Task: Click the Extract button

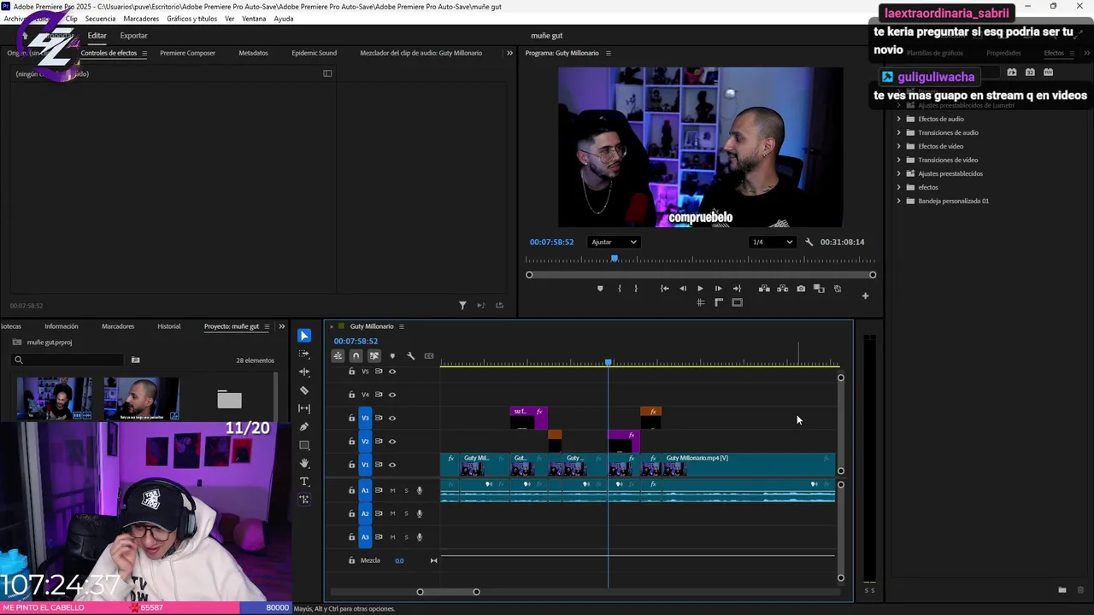Action: pos(782,289)
